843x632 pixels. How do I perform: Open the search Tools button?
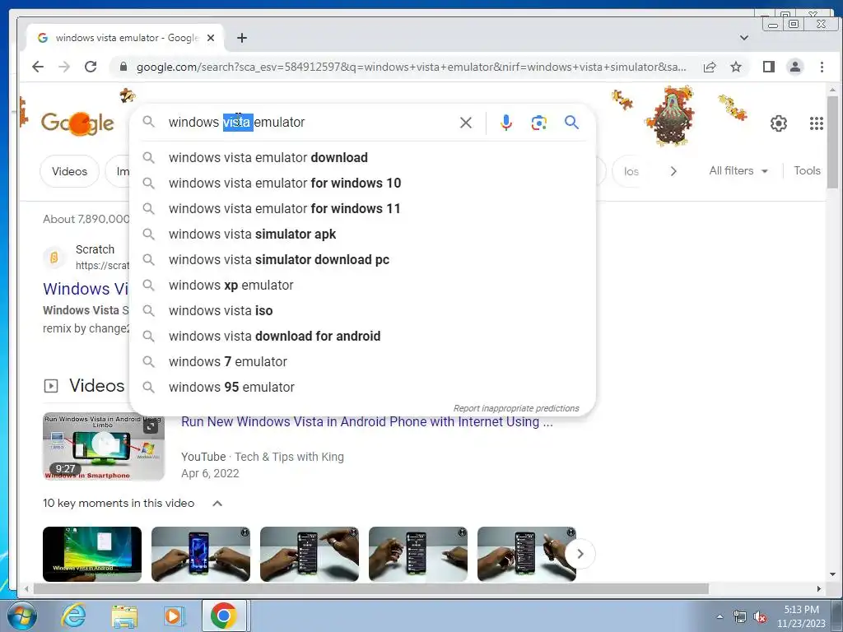pos(807,171)
